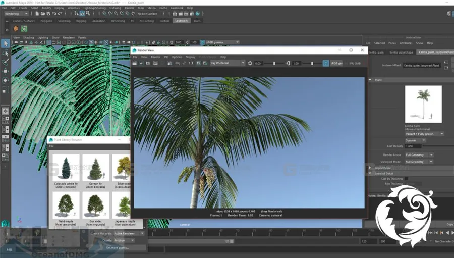Image resolution: width=454 pixels, height=258 pixels.
Task: Switch to the Laubwerk shelf tab
Action: click(182, 21)
